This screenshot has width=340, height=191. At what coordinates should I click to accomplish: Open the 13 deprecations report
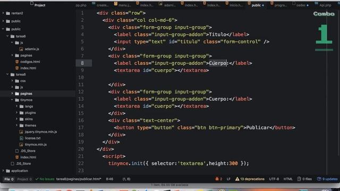(x=250, y=179)
